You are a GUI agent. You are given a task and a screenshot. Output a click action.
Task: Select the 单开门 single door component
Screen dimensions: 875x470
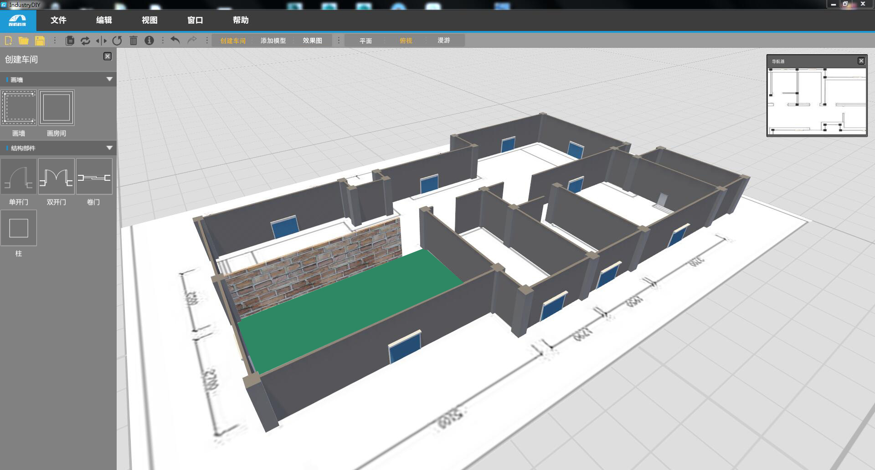tap(19, 177)
